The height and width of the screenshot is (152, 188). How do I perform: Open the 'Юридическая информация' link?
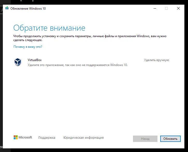click(x=83, y=138)
